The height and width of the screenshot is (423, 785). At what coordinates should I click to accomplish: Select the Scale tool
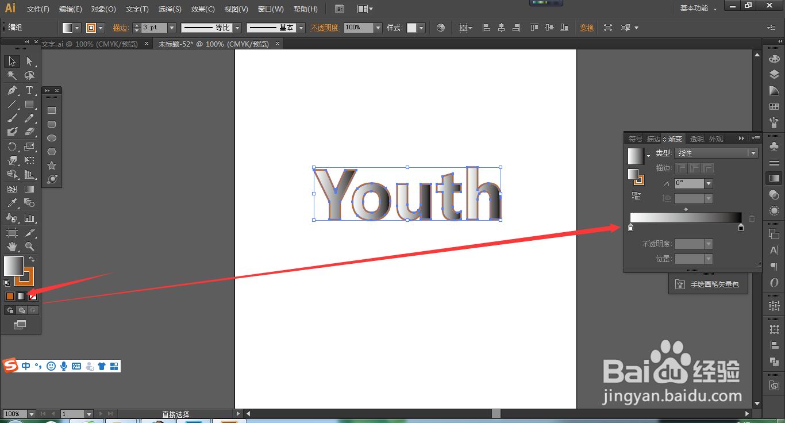[29, 147]
